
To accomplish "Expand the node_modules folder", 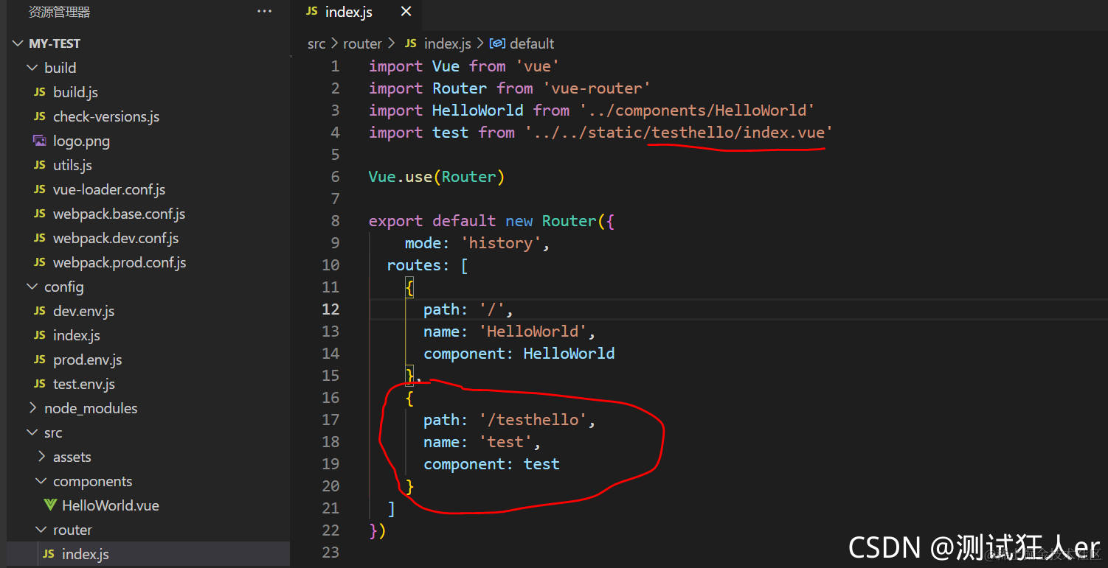I will [x=32, y=408].
